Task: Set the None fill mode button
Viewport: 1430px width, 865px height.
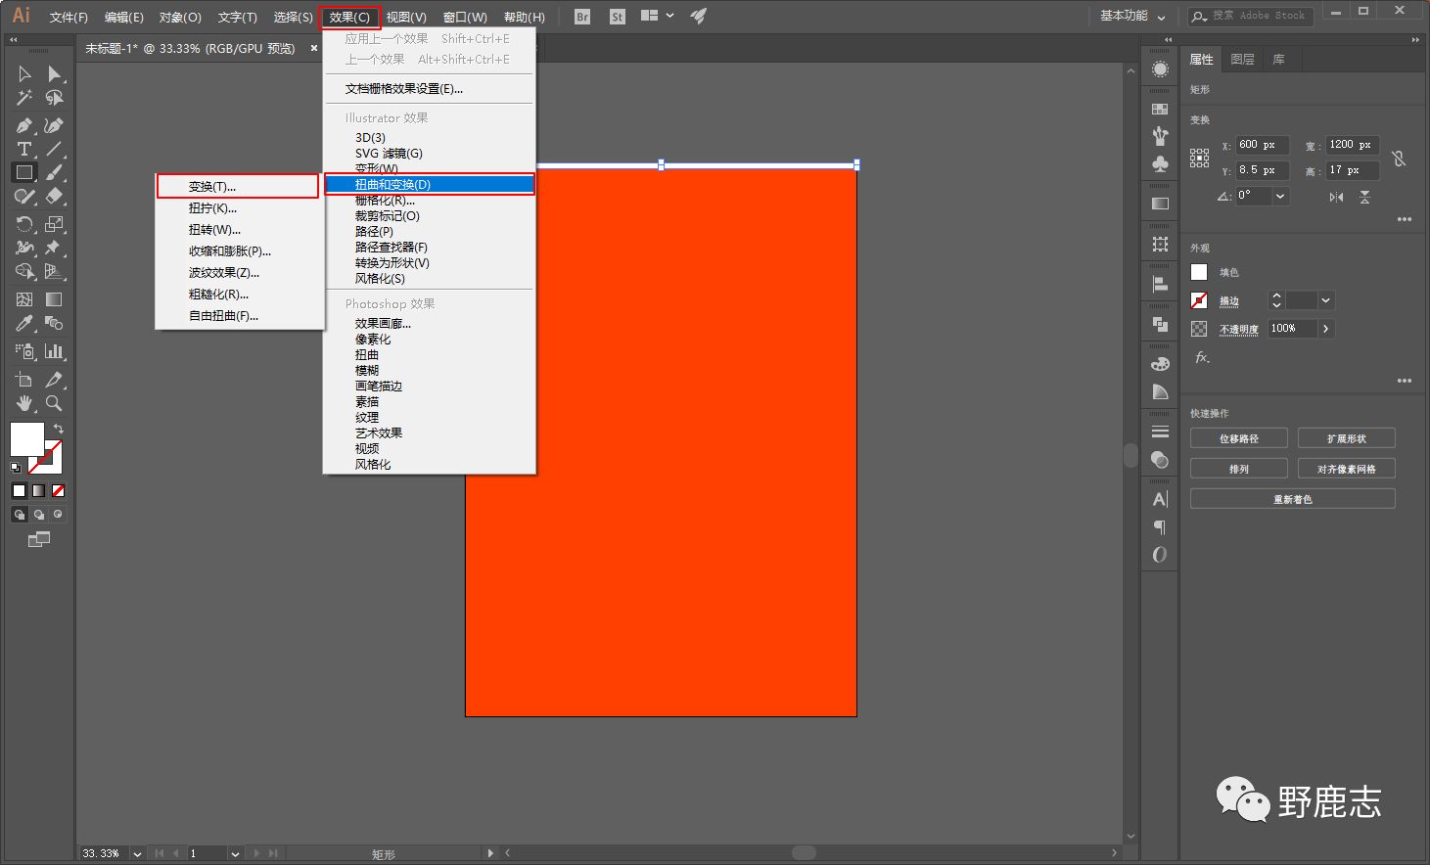Action: (59, 491)
